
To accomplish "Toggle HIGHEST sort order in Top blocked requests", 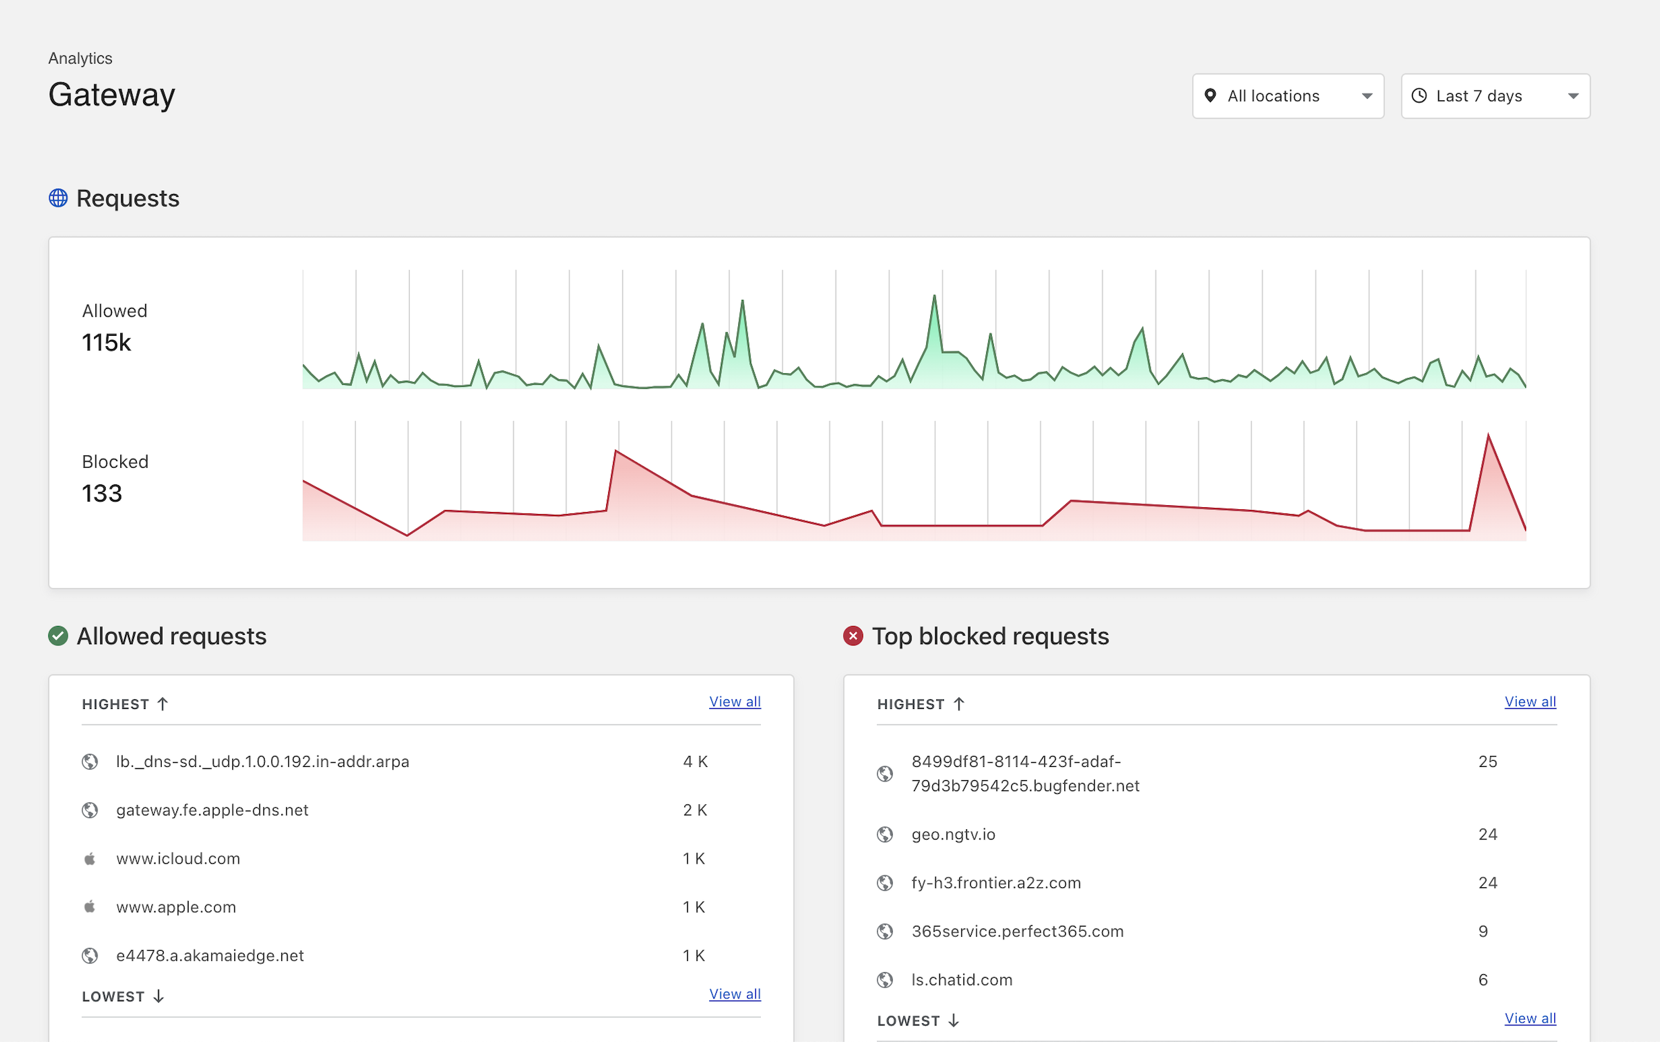I will point(959,703).
